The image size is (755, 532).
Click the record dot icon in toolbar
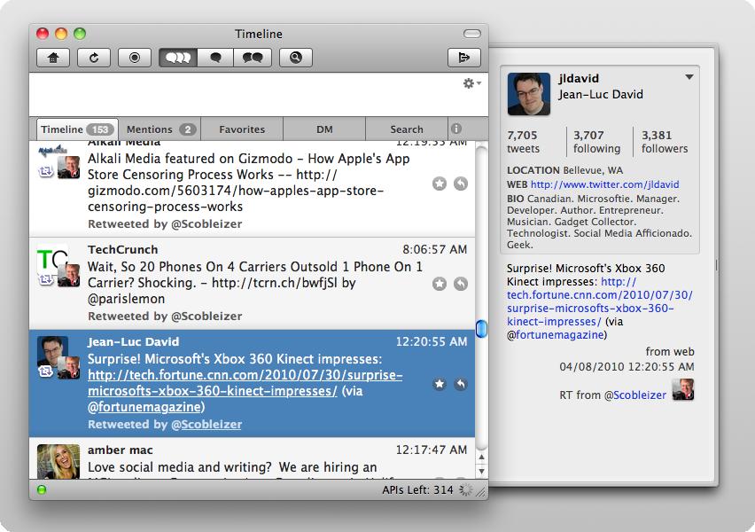coord(133,57)
